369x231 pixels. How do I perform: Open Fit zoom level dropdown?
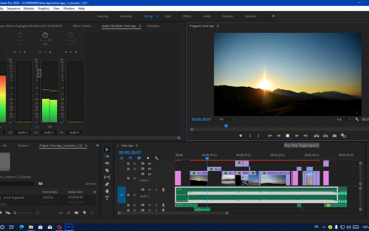[x=226, y=120]
